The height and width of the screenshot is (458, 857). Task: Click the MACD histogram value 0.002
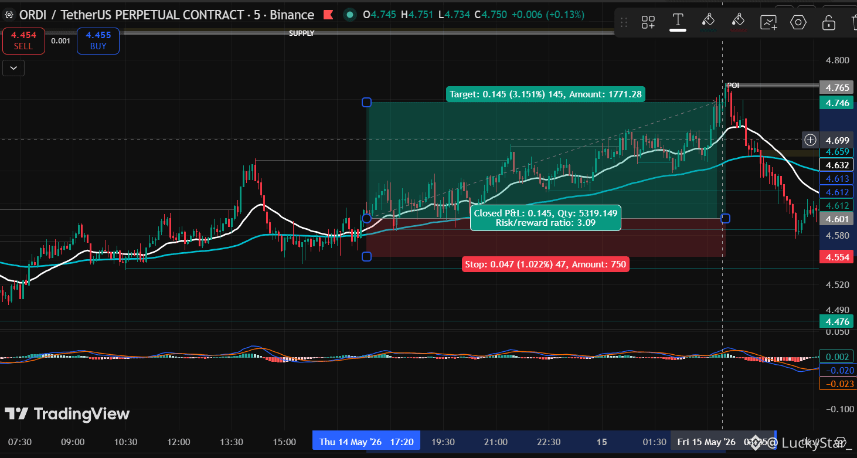click(836, 357)
